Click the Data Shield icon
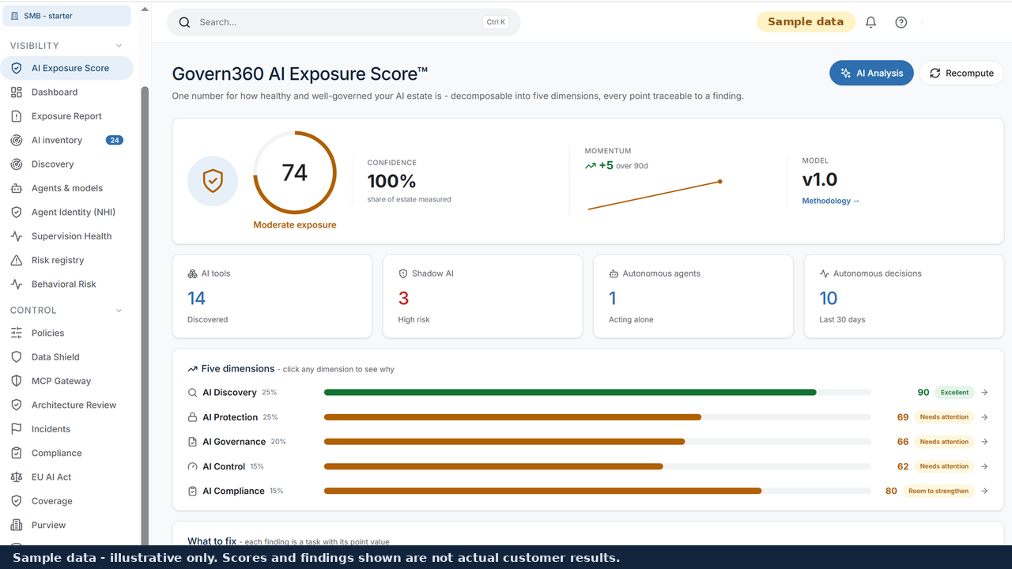This screenshot has height=569, width=1012. click(x=16, y=357)
